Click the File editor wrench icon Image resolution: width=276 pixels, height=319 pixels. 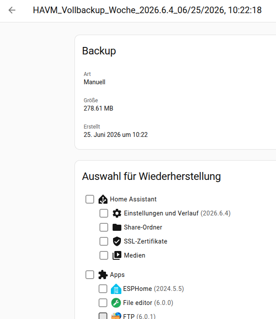(116, 303)
